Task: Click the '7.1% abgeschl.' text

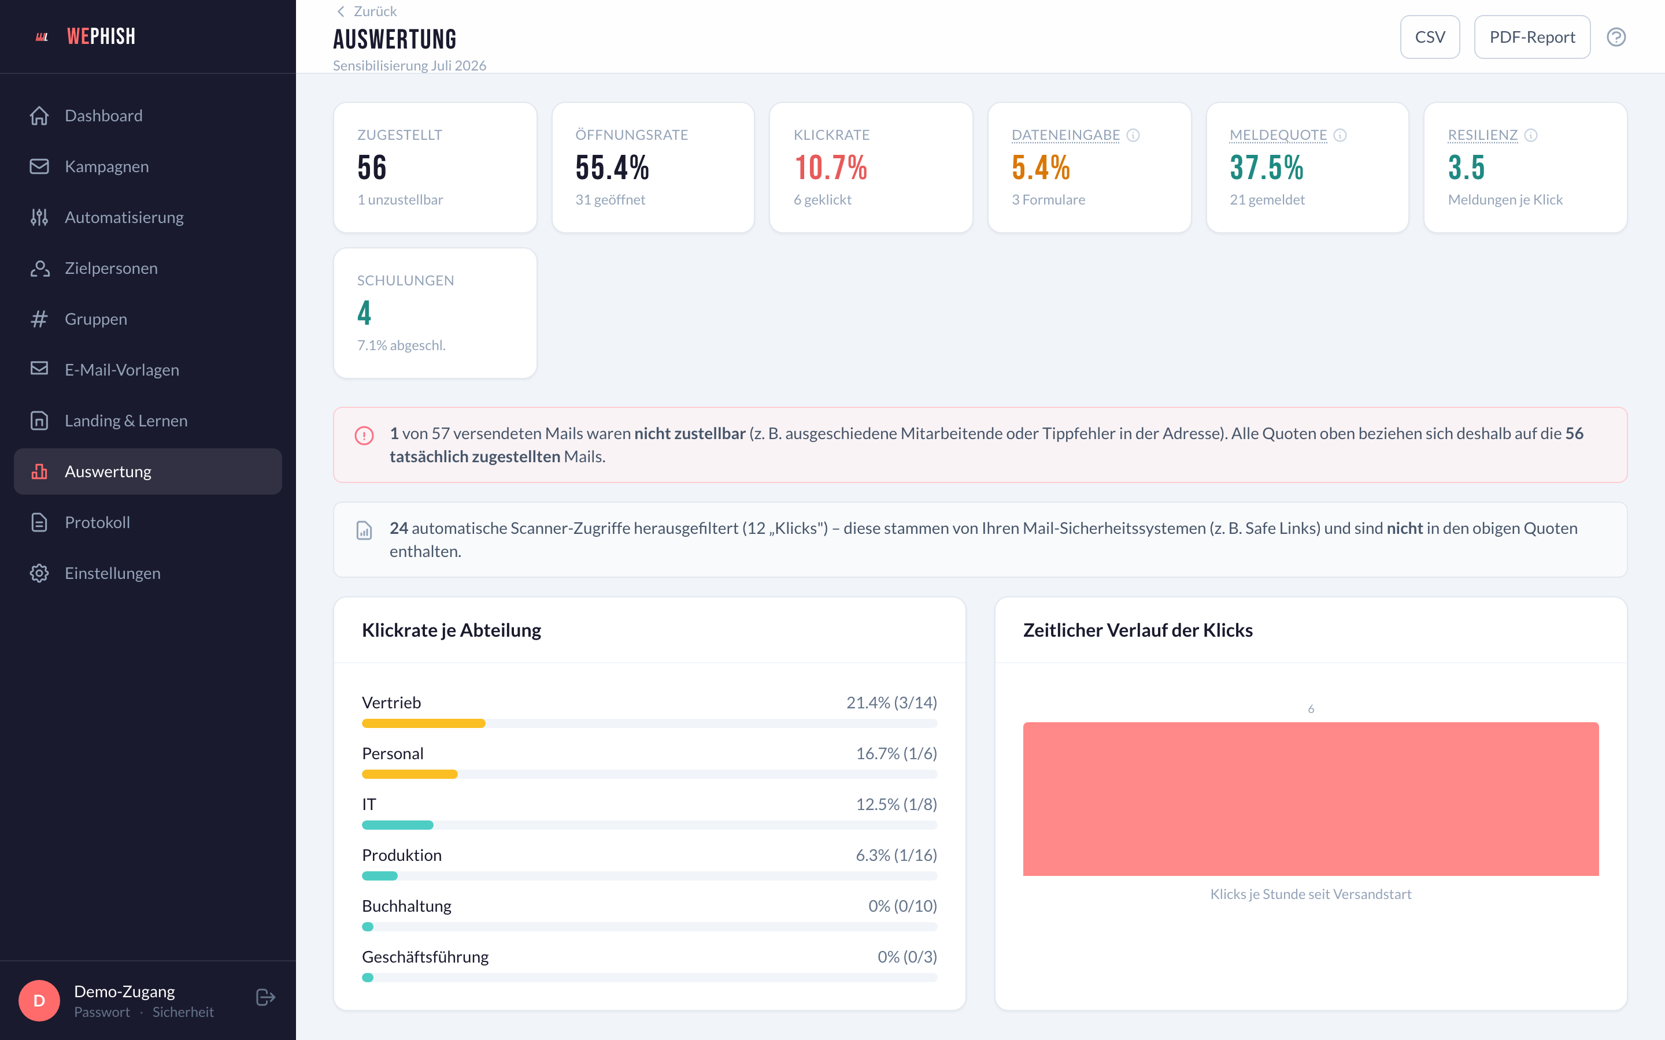Action: click(401, 346)
